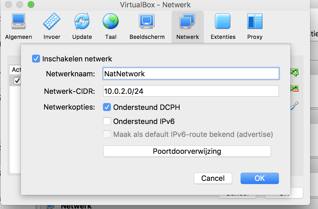Click the Netwerk-CIDR input field
318x209 pixels.
click(x=191, y=91)
